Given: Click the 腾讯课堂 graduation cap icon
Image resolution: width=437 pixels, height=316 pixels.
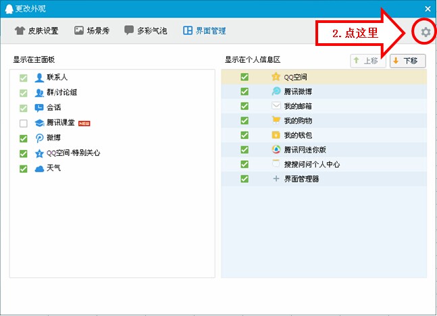Looking at the screenshot, I should point(39,123).
